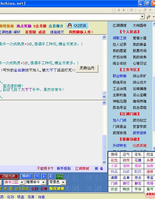Open the 背景色 background color dropdown

[x=57, y=182]
